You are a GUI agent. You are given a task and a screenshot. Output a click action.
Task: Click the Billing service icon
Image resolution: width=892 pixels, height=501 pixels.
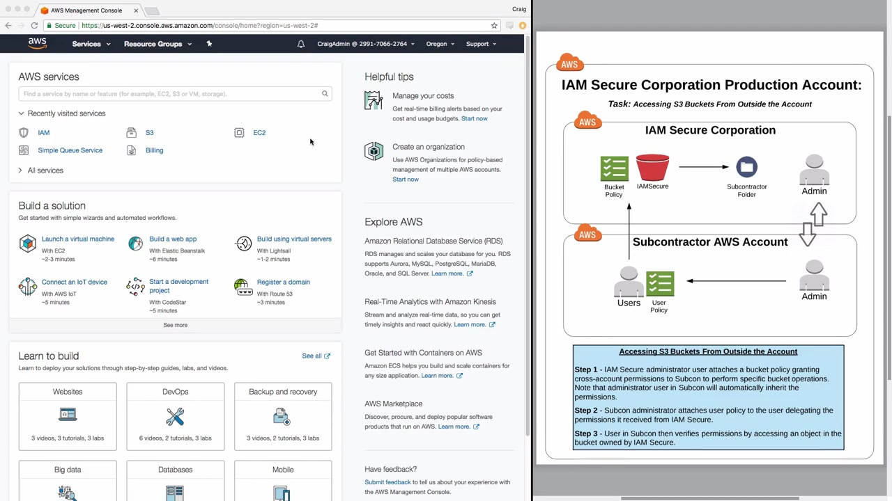tap(131, 150)
